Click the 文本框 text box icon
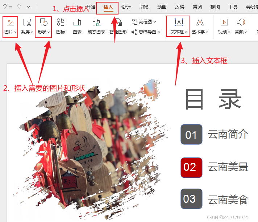The height and width of the screenshot is (222, 258). pos(179,22)
